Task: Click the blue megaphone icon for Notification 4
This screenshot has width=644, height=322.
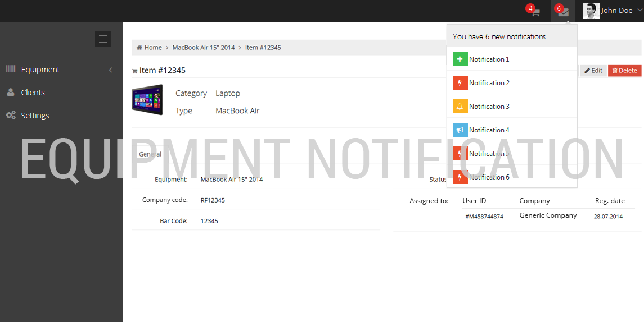Action: click(x=460, y=130)
